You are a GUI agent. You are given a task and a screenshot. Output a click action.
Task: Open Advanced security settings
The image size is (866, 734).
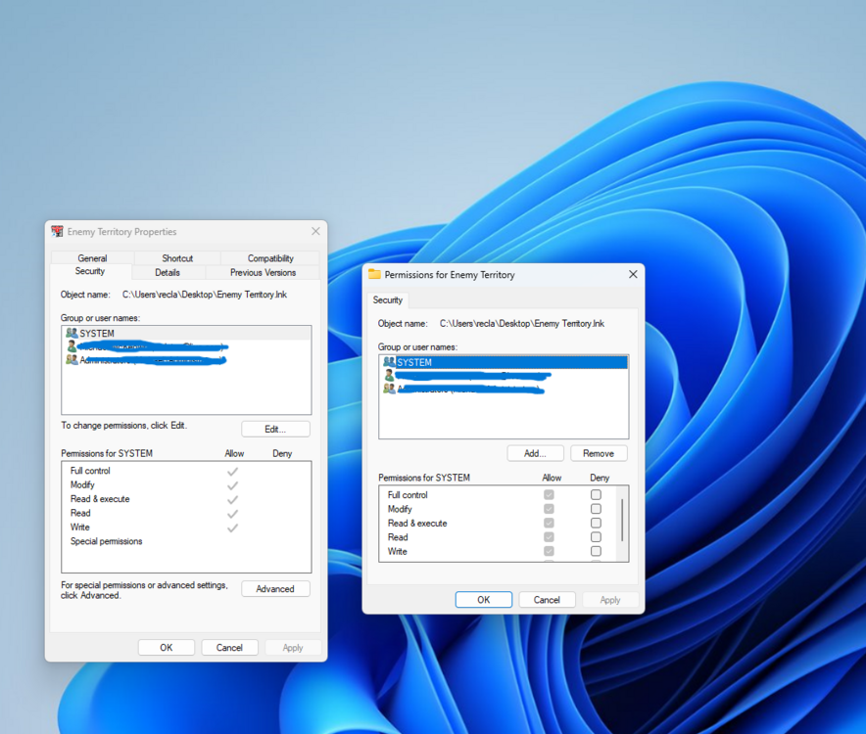point(275,589)
